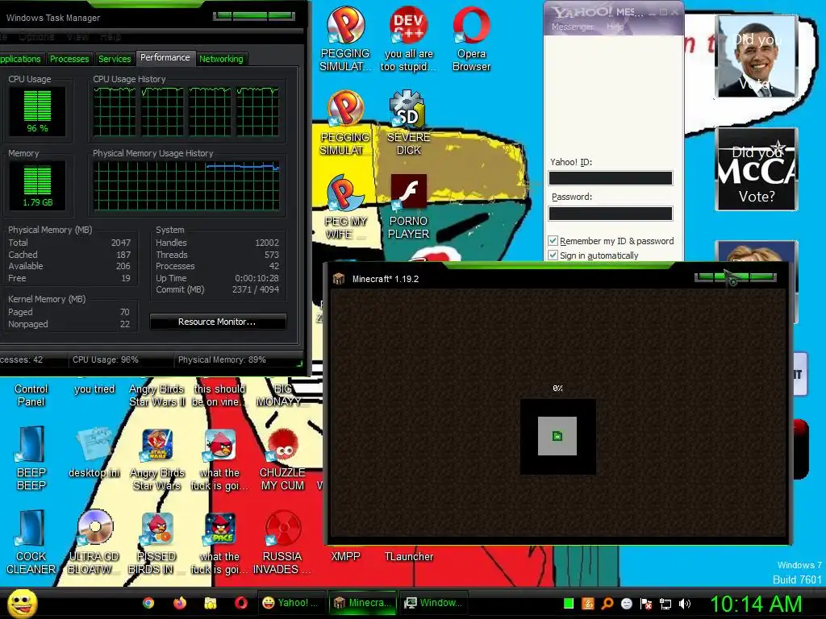Open the RUSSIA INVADES radiation icon
This screenshot has width=826, height=619.
pos(283,528)
